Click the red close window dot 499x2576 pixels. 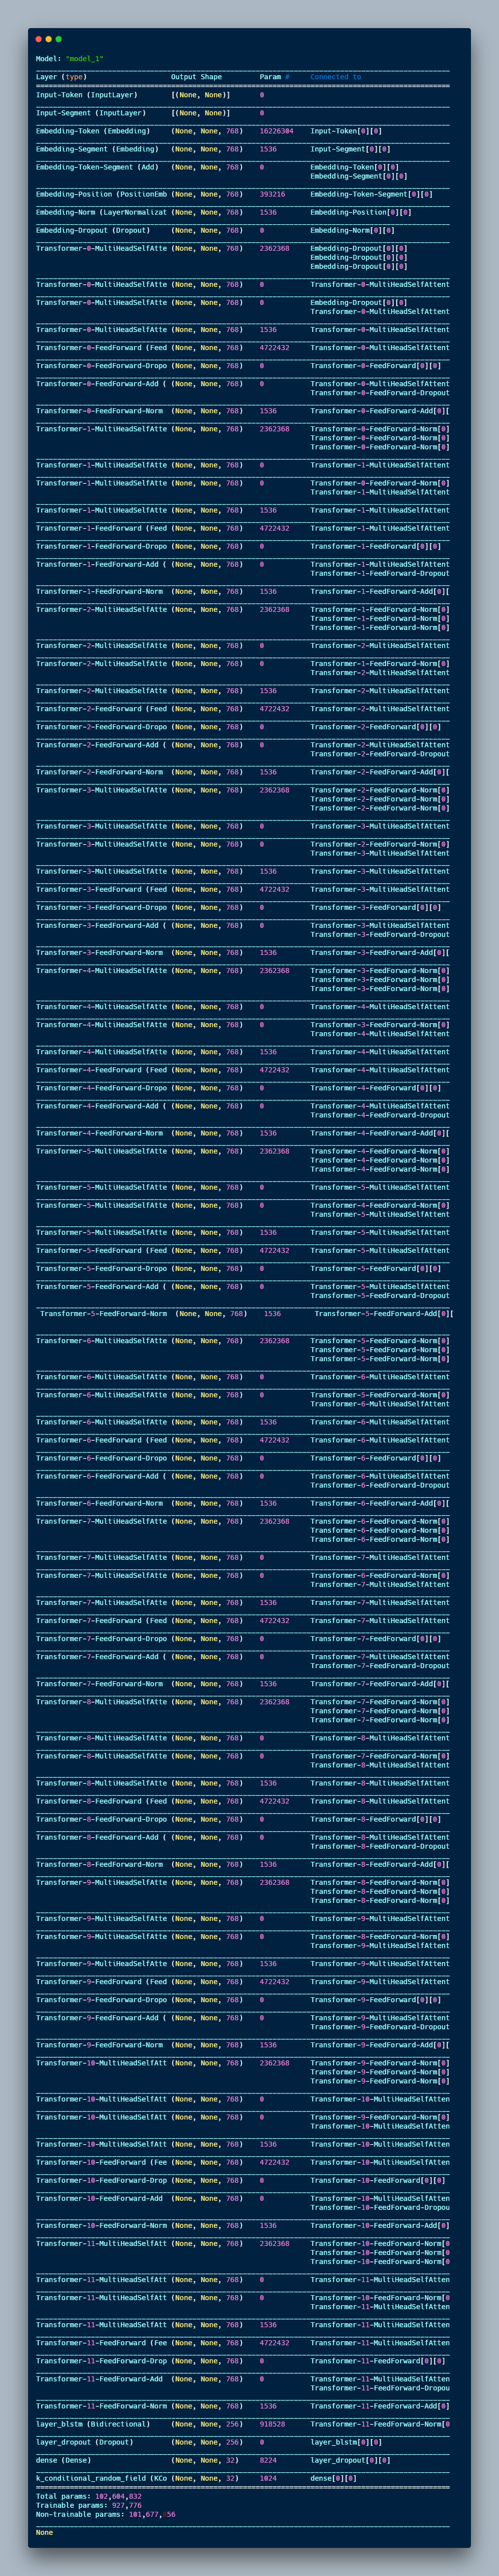pos(39,39)
